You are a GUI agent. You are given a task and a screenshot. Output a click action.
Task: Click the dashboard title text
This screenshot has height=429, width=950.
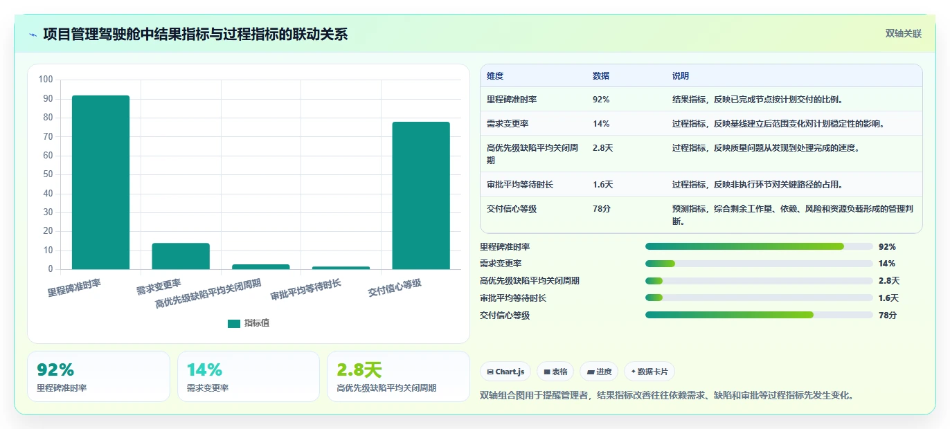click(x=195, y=34)
